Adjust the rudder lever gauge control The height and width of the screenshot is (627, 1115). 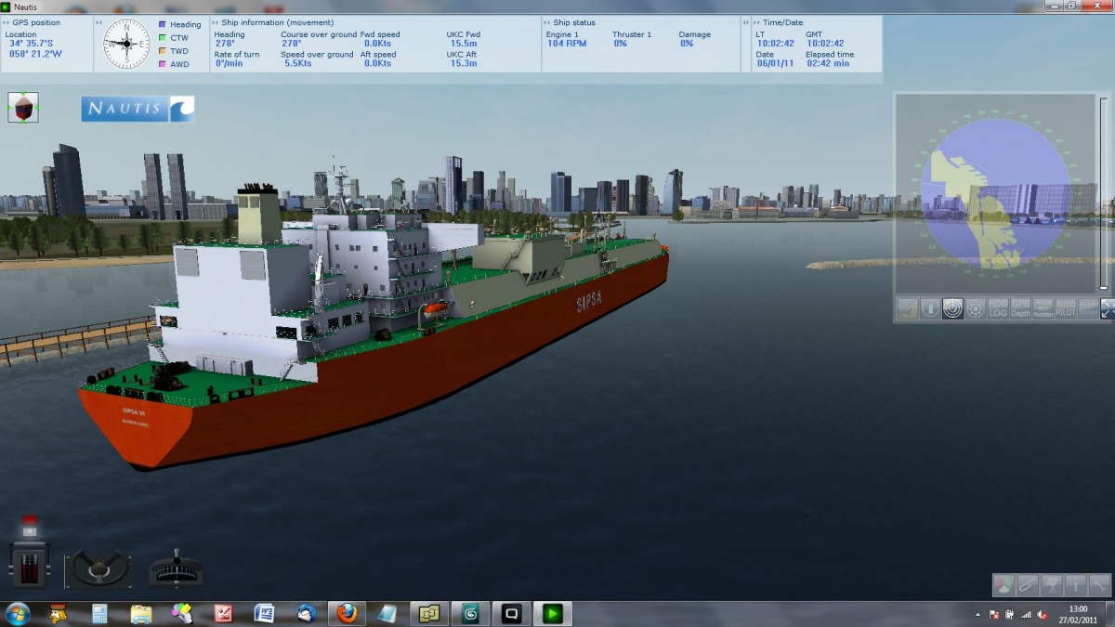[177, 568]
